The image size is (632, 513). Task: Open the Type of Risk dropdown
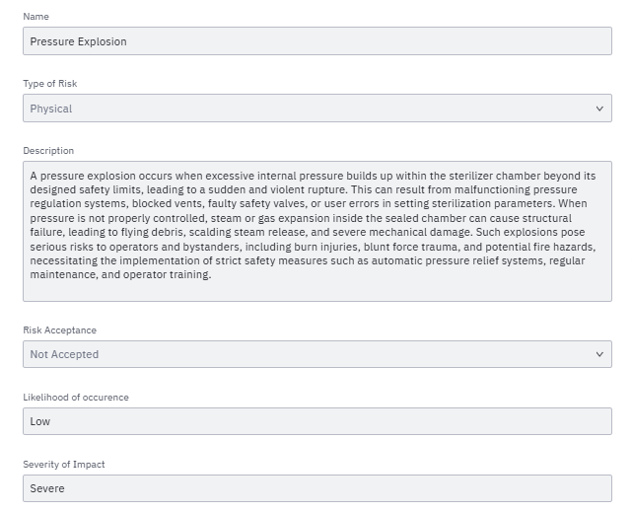(316, 109)
